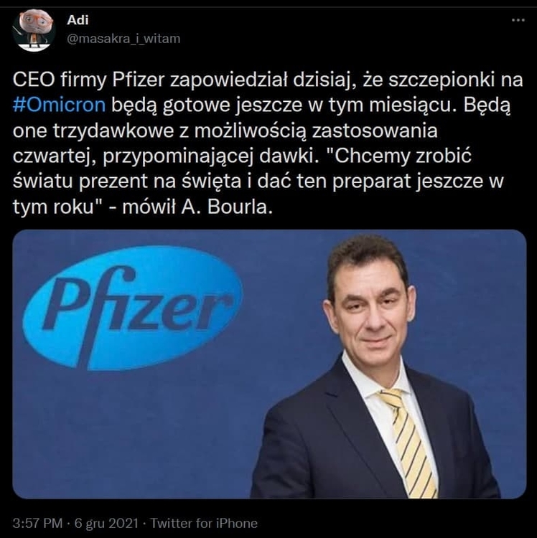Image resolution: width=537 pixels, height=538 pixels.
Task: Click the 3:57 PM timestamp
Action: pyautogui.click(x=38, y=523)
